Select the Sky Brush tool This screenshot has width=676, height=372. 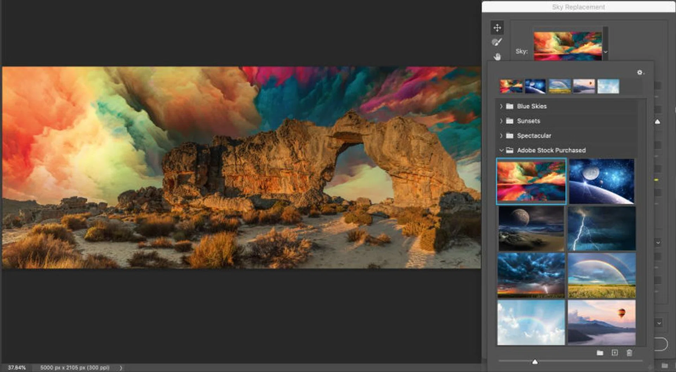click(x=497, y=42)
